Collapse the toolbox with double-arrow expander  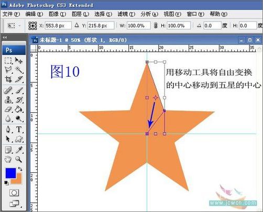[5, 37]
